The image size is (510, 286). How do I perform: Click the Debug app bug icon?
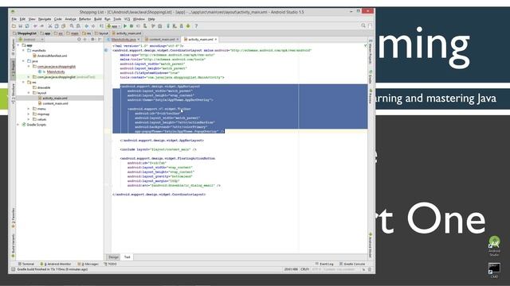coord(131,26)
